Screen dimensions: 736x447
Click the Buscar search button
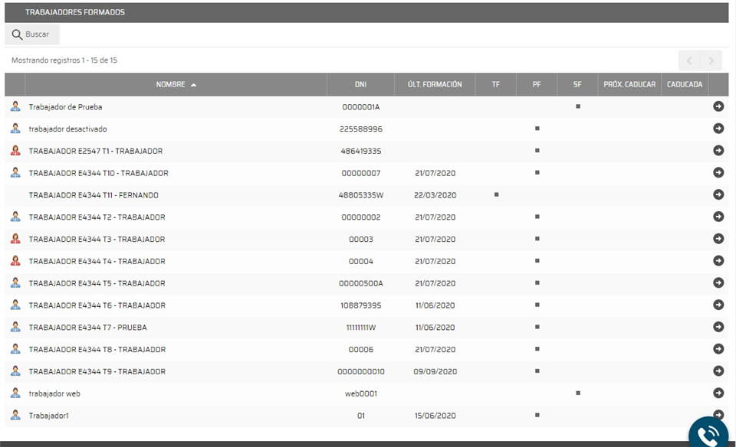pos(31,34)
